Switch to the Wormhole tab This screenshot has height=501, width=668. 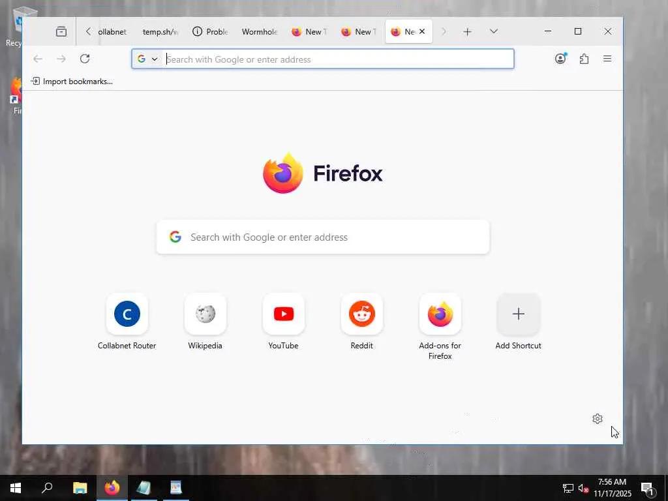coord(259,31)
